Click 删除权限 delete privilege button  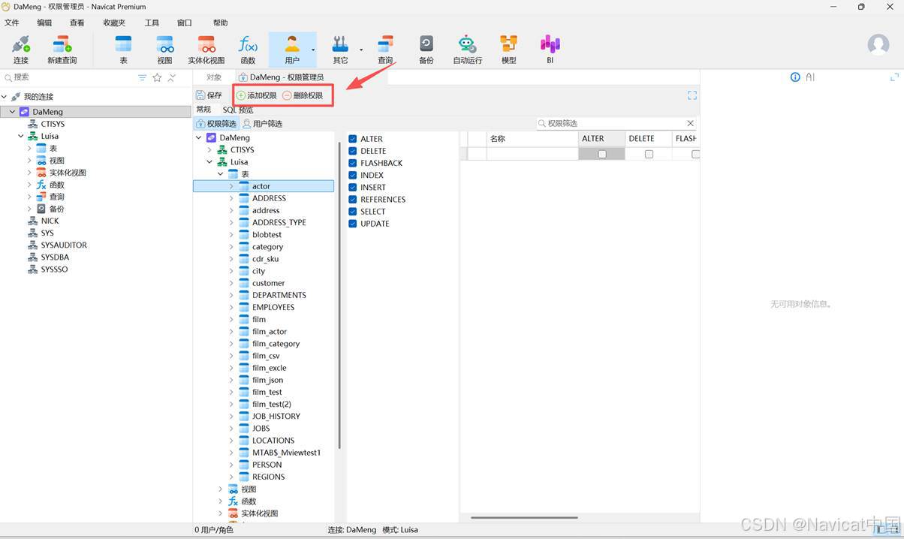click(x=303, y=95)
